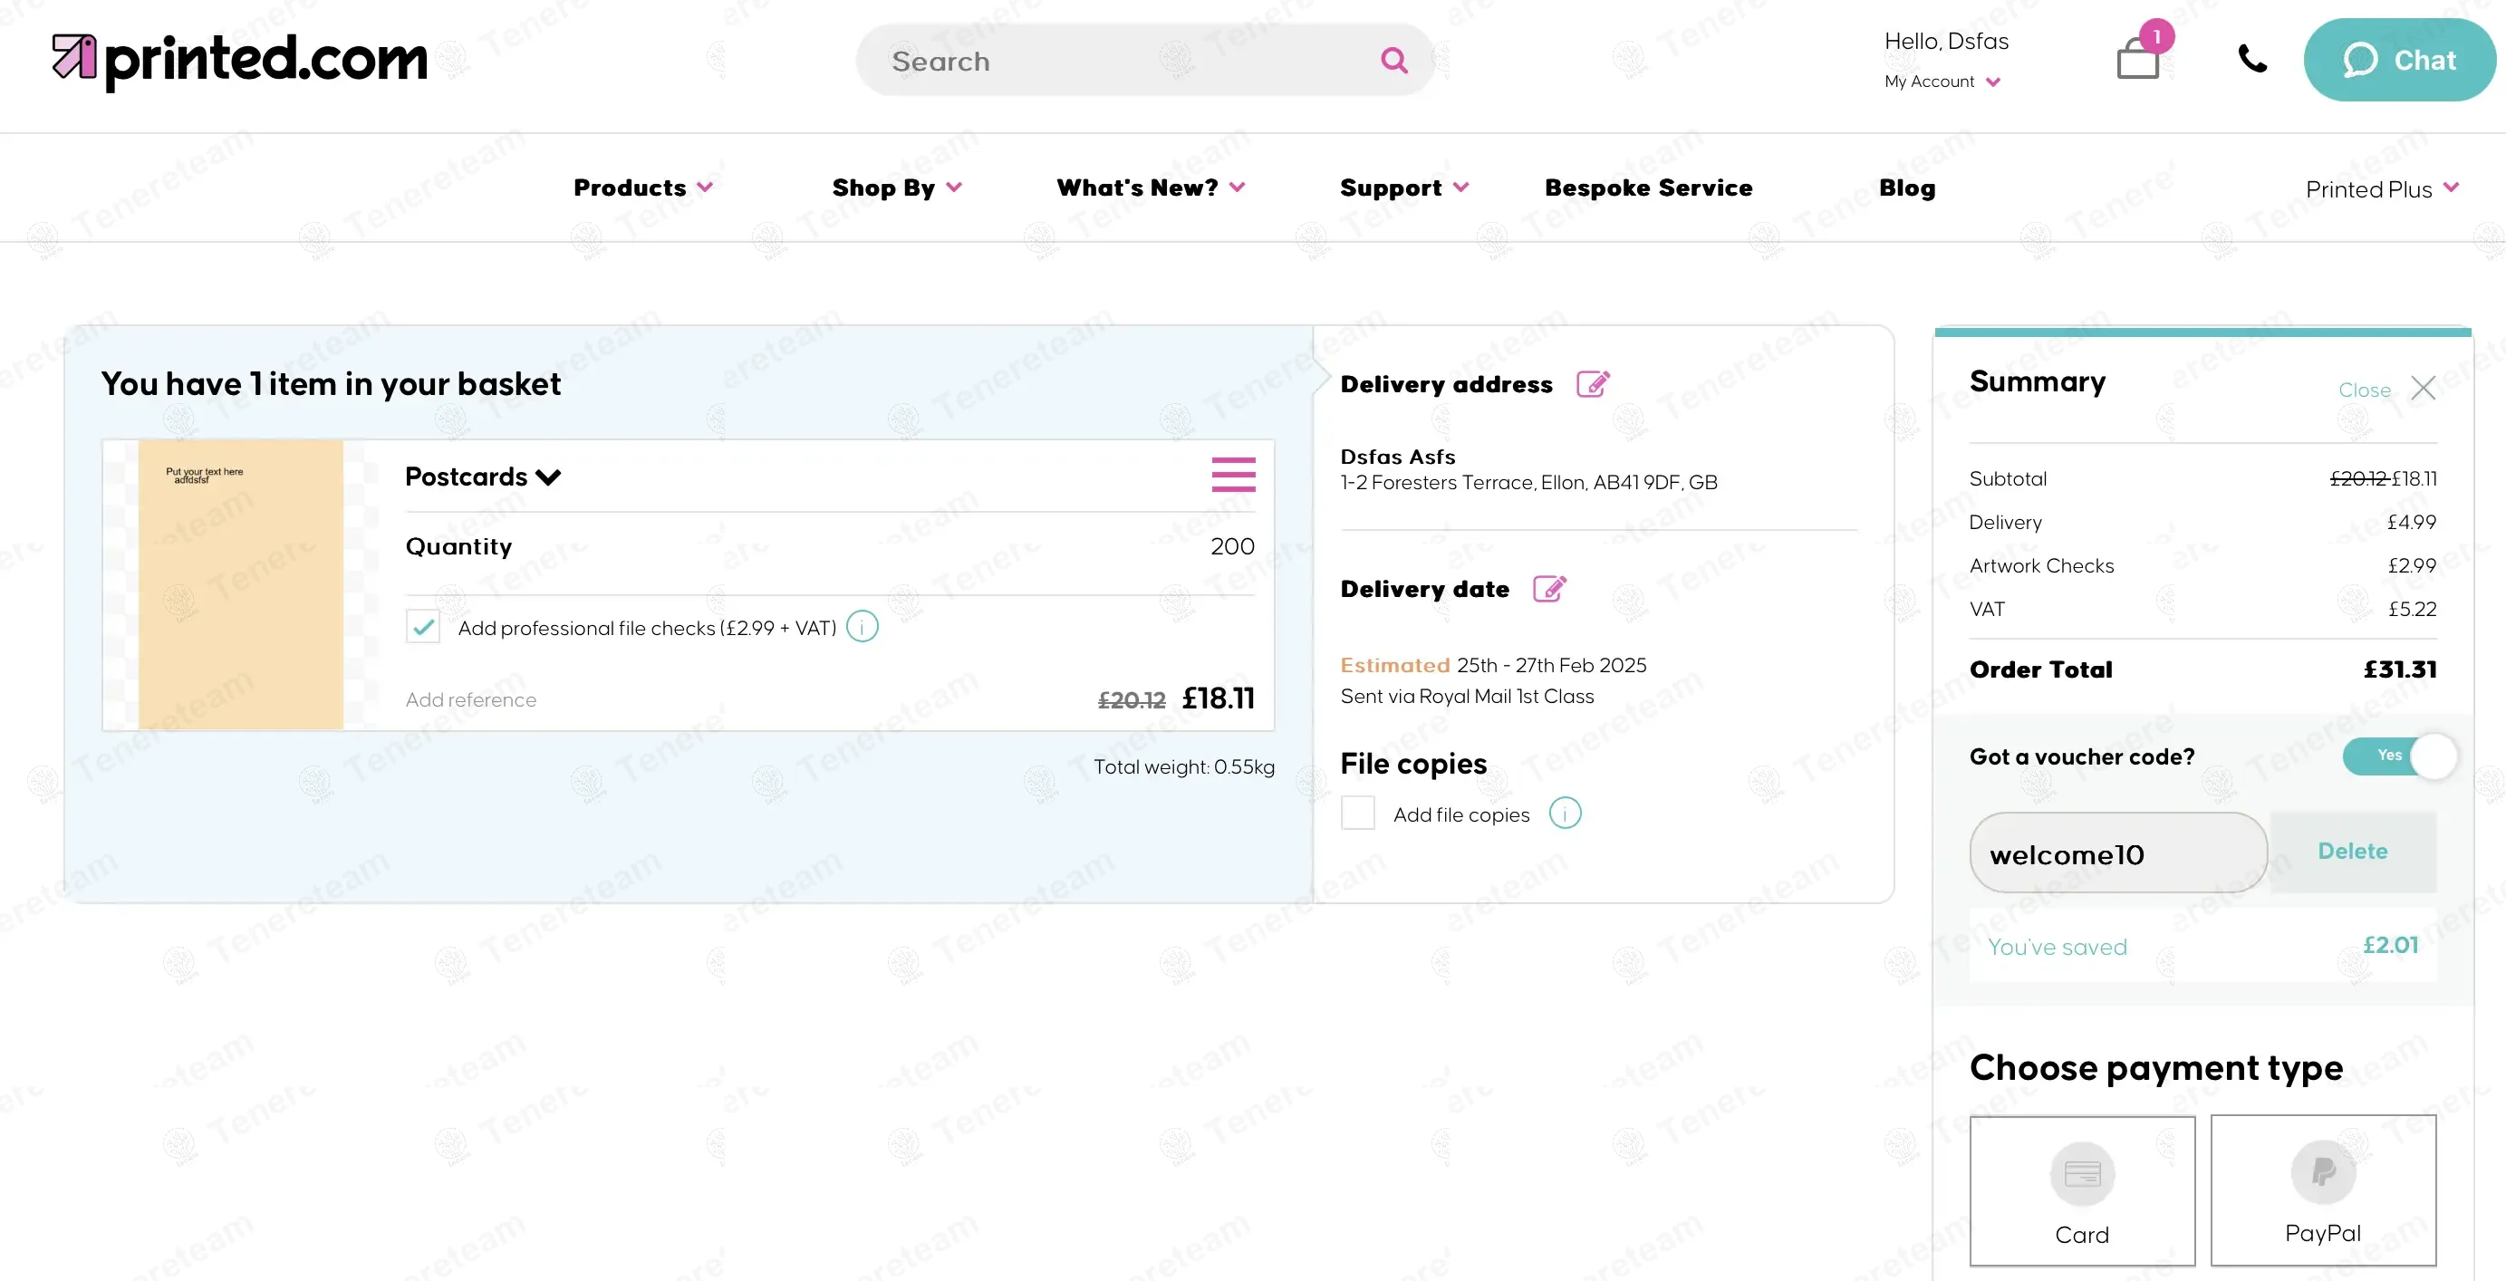Edit the delivery address via pencil icon

point(1593,383)
